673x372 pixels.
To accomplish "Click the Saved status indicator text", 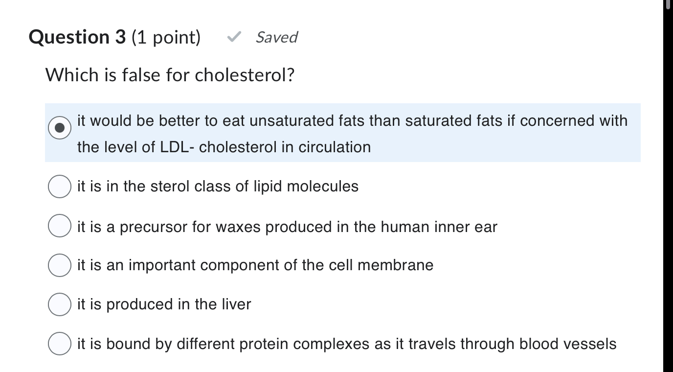I will tap(276, 38).
